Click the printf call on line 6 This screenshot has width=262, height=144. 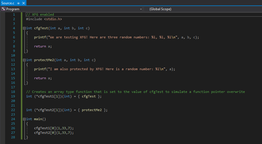(x=117, y=37)
